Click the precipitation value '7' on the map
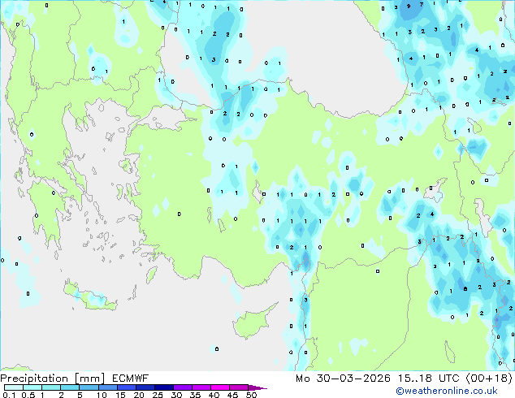This screenshot has width=515, height=398. click(422, 5)
